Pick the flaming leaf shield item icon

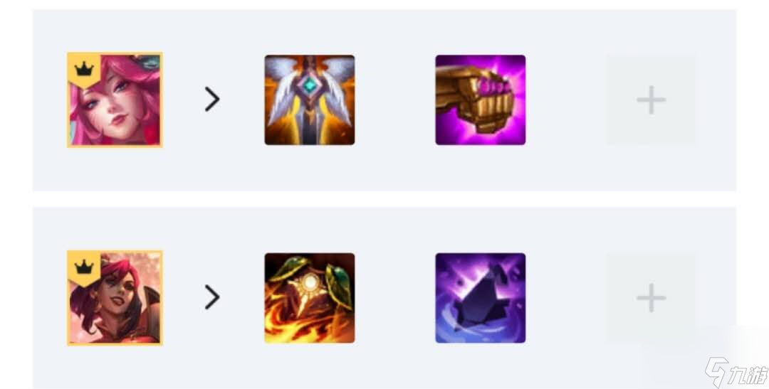click(x=310, y=298)
